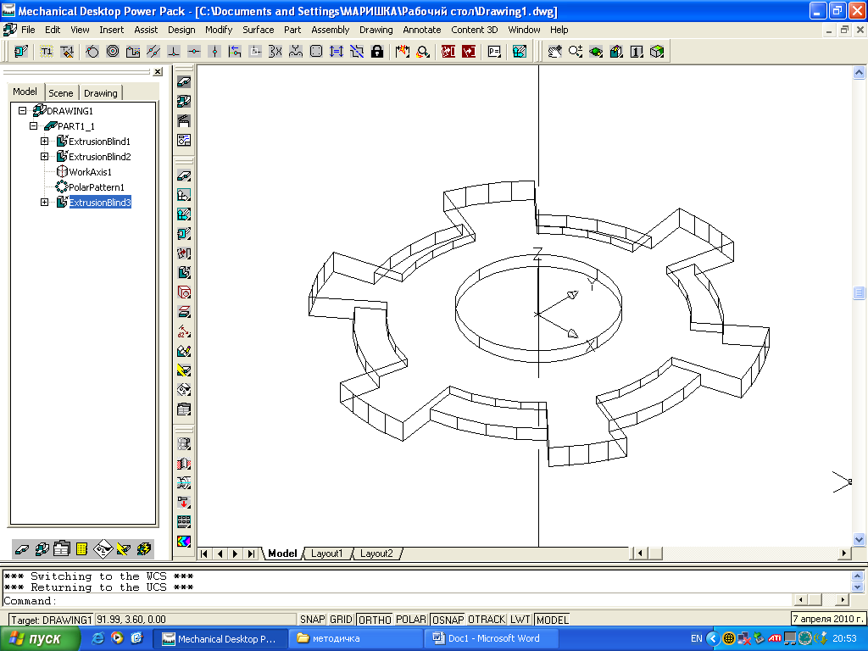Click the sketched extrude arrow icon
The image size is (868, 651).
click(x=184, y=272)
